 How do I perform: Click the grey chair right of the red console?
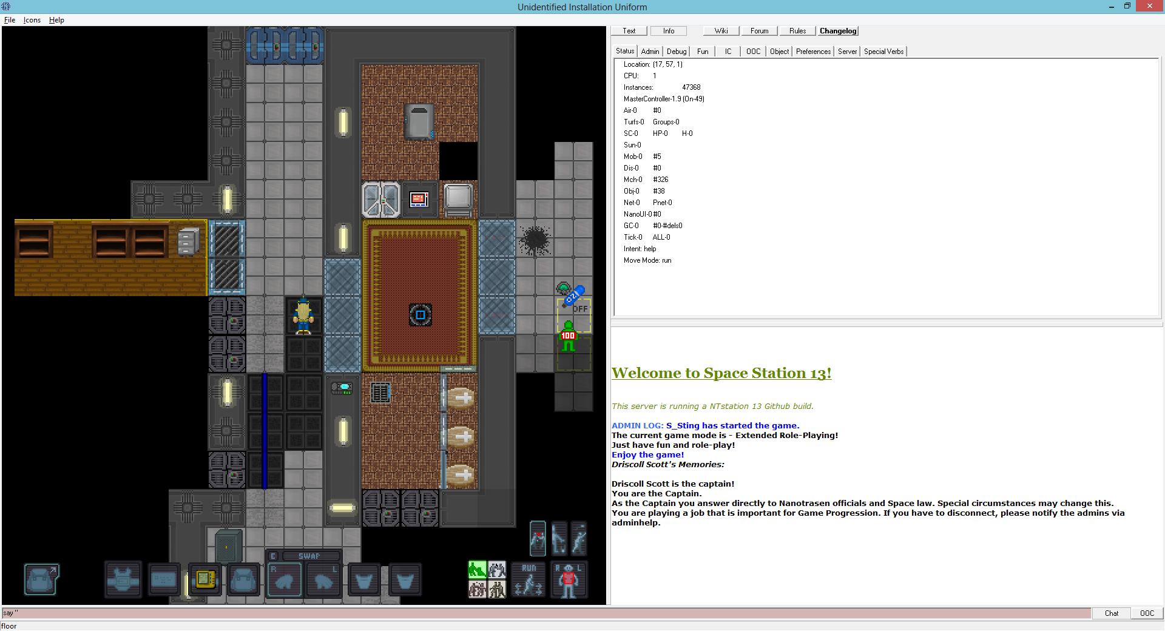458,199
